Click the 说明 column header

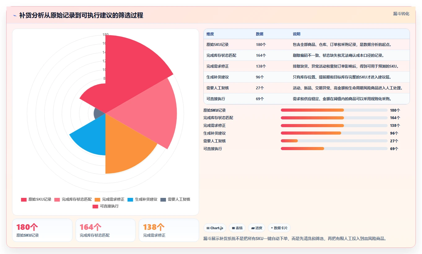click(x=297, y=34)
